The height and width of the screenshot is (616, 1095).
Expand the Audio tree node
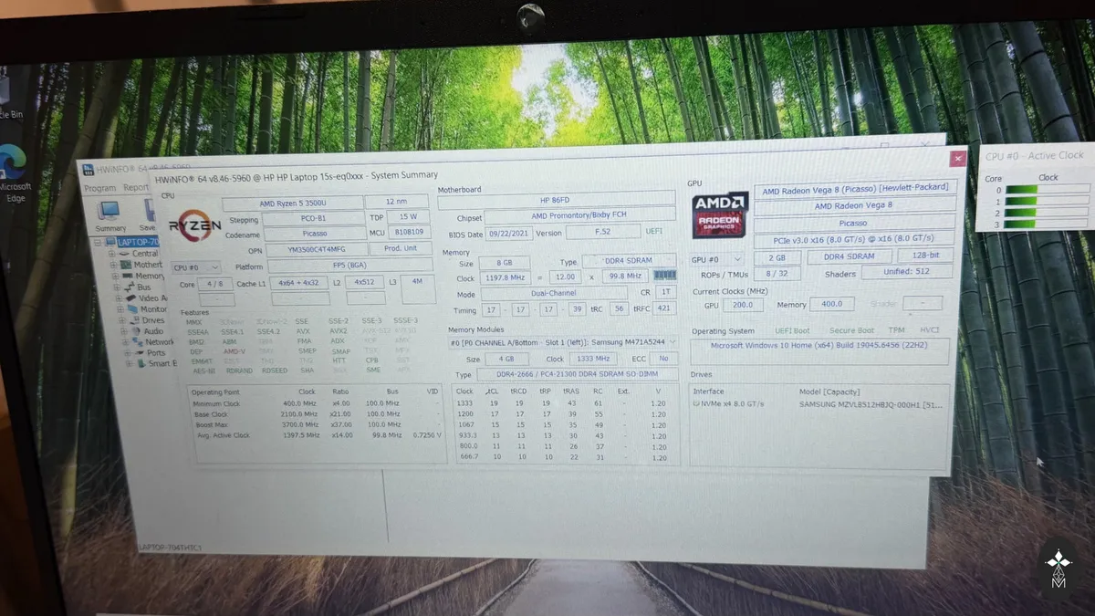coord(122,331)
